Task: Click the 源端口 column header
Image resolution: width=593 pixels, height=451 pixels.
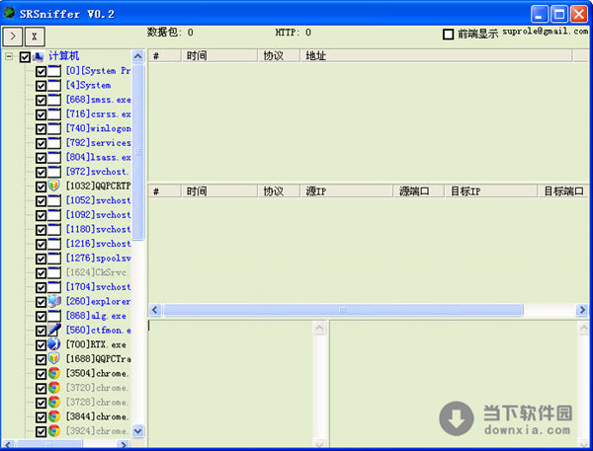Action: pos(419,191)
